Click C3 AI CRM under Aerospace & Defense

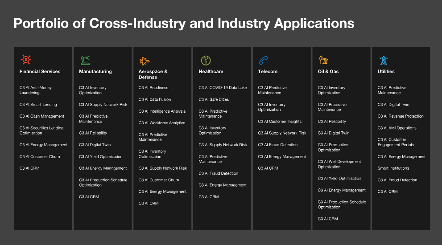[149, 203]
